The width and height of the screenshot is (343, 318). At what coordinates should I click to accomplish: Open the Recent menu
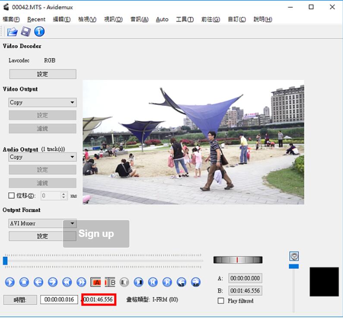click(36, 19)
